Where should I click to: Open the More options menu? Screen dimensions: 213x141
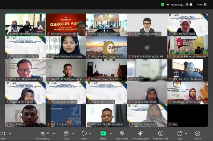tap(197, 135)
